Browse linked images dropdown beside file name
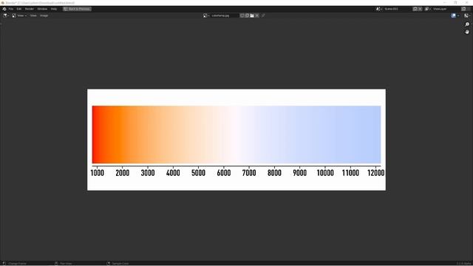Screen dimensions: 473x266 [x=206, y=16]
